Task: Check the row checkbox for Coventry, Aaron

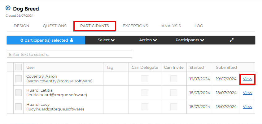Action: (x=19, y=79)
